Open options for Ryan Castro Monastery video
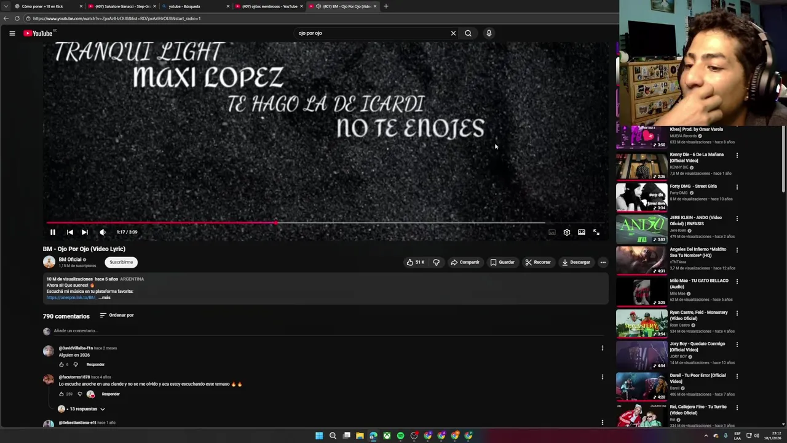This screenshot has height=443, width=787. pos(737,313)
